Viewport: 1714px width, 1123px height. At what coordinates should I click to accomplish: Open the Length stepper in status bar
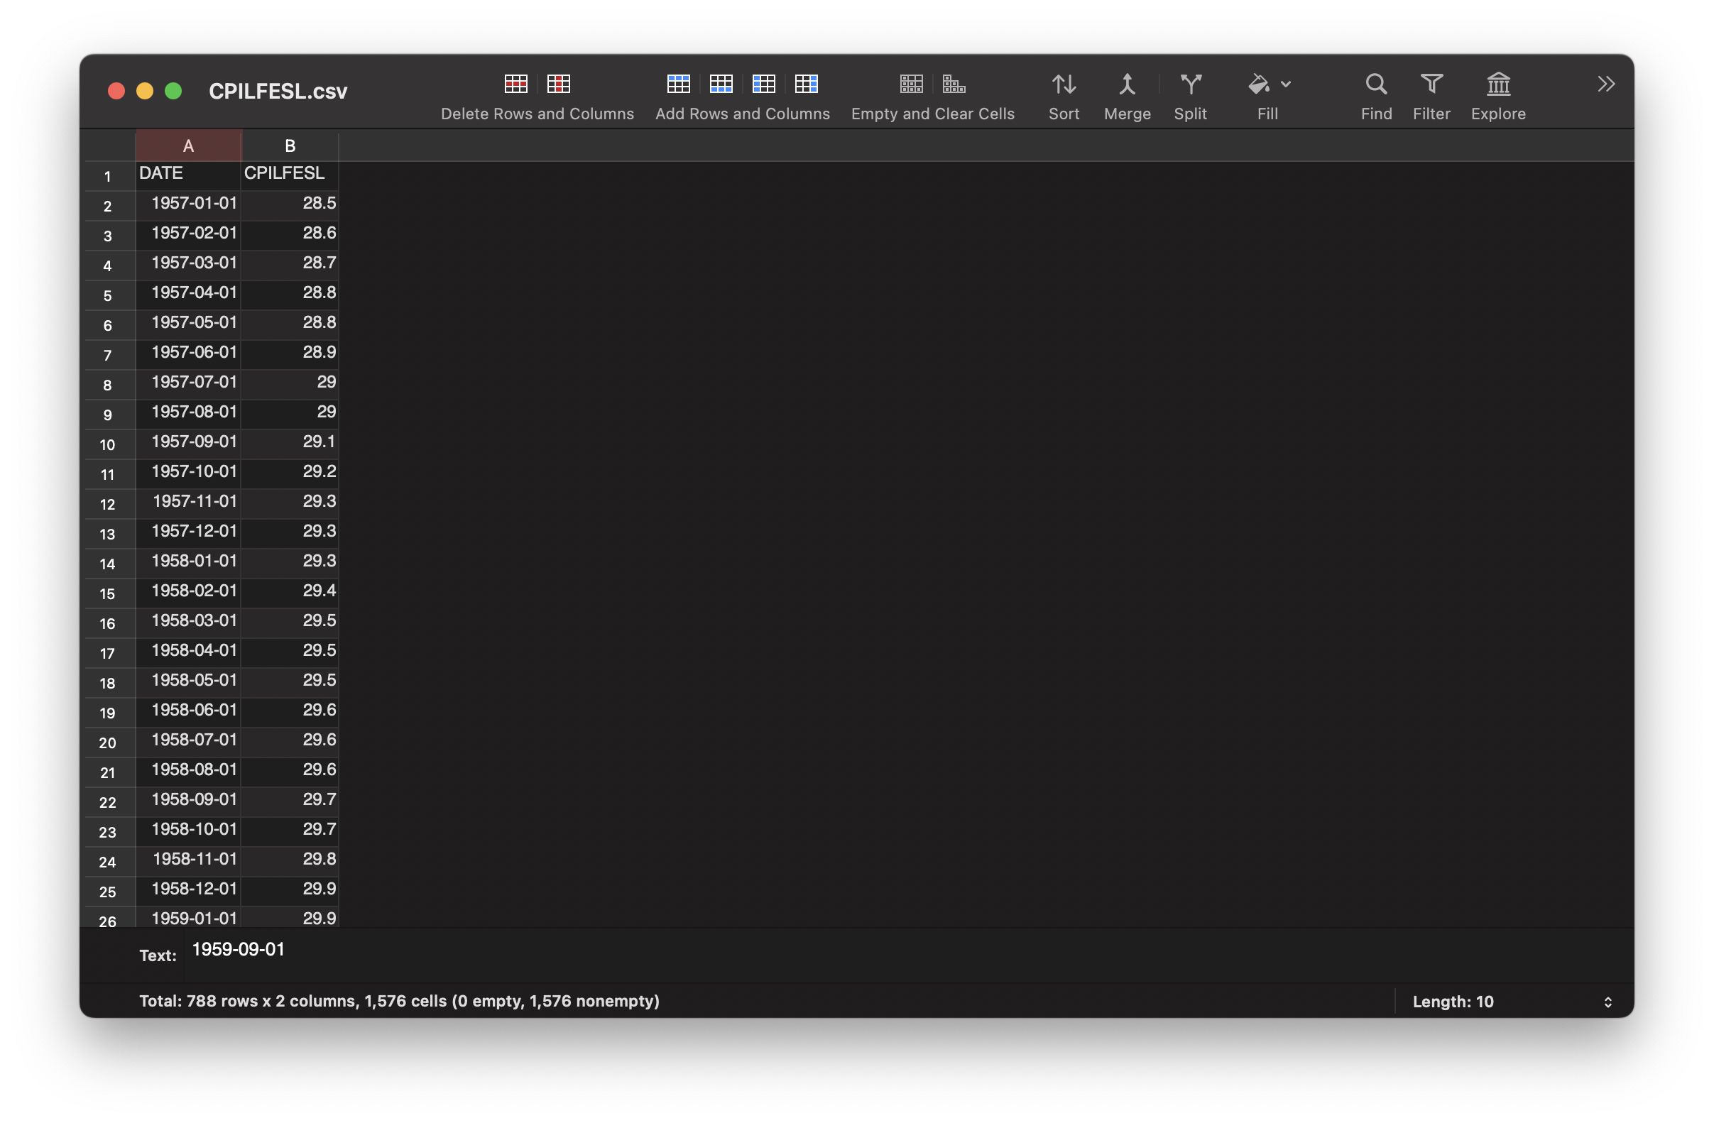point(1607,1002)
